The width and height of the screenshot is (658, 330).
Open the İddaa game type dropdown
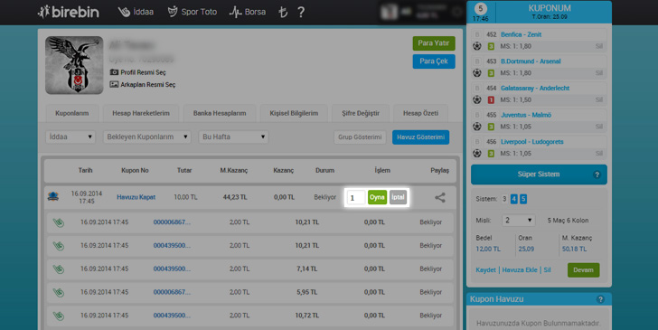pos(70,137)
